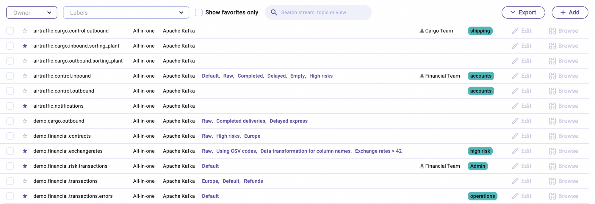Click pencil icon in demo.financial.exchangerates row
Viewport: 595px width, 204px height.
[515, 151]
